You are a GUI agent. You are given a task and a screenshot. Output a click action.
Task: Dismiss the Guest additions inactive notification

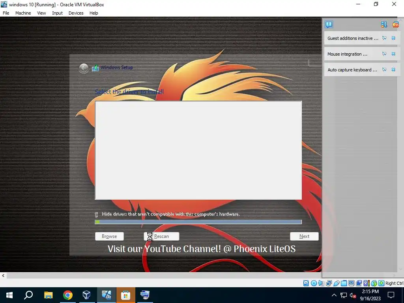coord(393,38)
